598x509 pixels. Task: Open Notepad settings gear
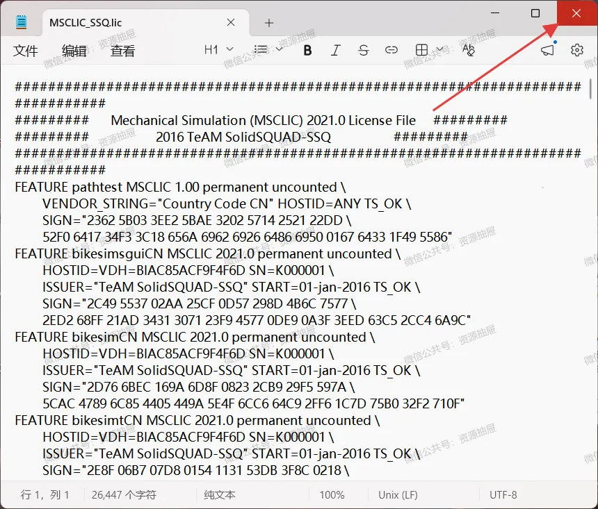tap(576, 50)
